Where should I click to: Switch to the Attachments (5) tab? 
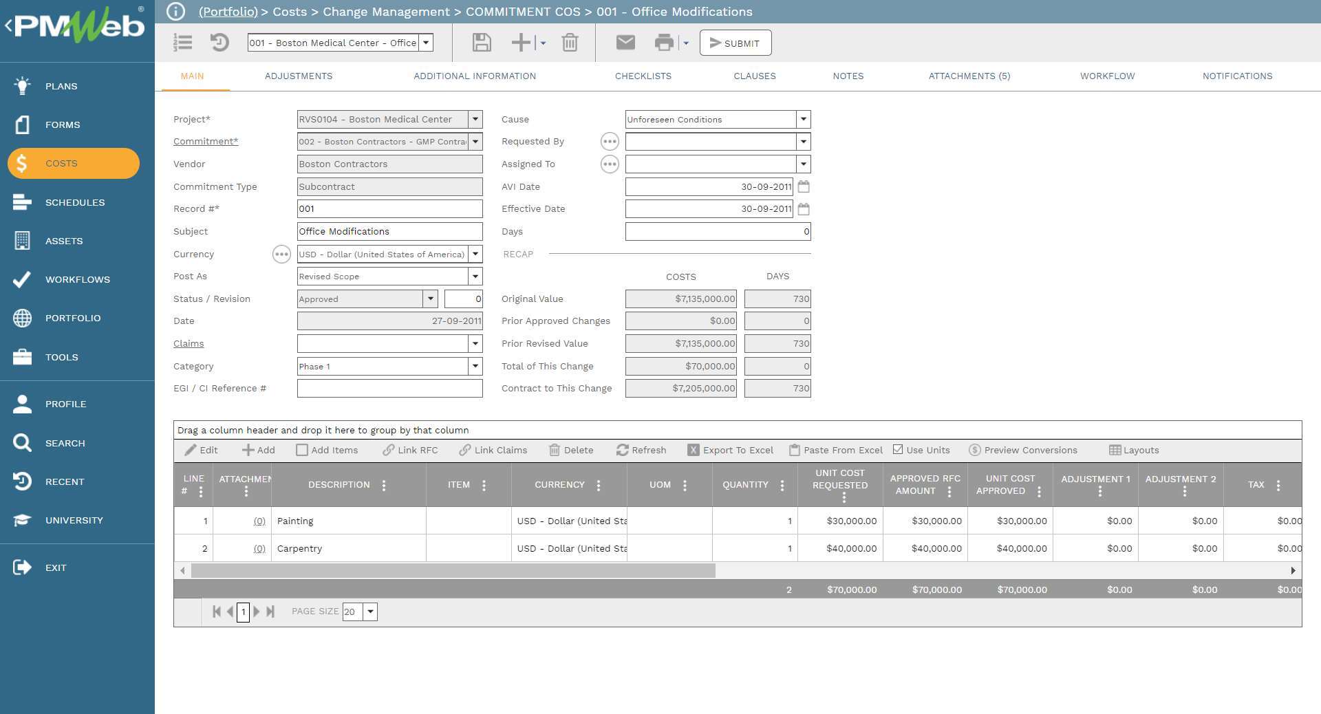coord(969,76)
